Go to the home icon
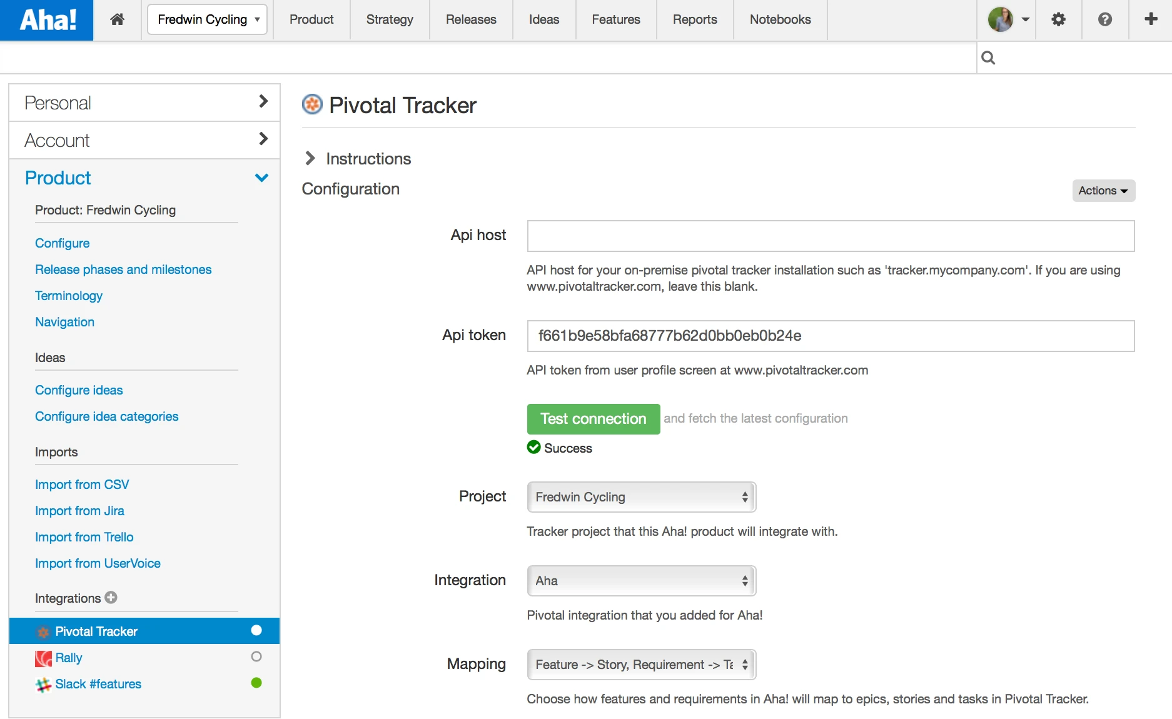Viewport: 1172px width, 719px height. (117, 19)
